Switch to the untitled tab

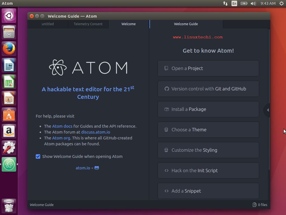click(47, 24)
